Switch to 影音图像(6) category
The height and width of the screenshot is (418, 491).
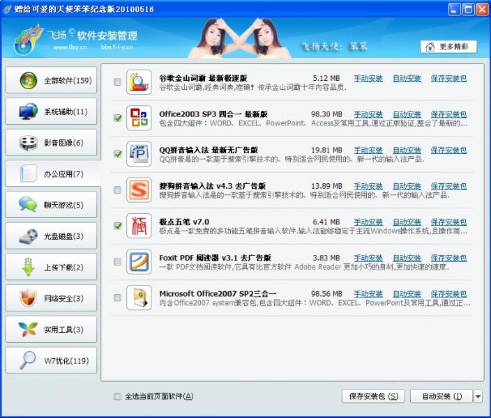click(x=52, y=143)
